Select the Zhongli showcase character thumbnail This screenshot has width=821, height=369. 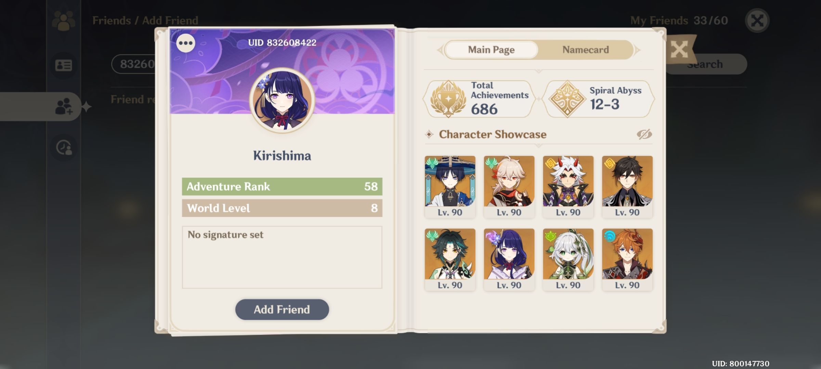627,187
